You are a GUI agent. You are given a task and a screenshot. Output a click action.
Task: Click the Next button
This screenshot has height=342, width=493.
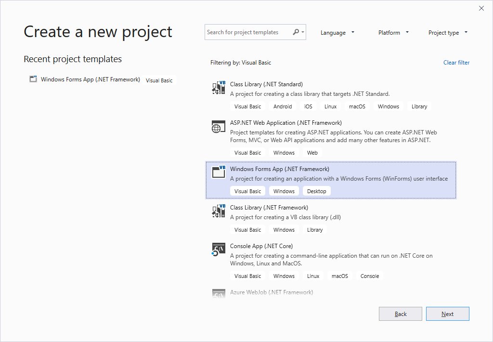(x=447, y=314)
